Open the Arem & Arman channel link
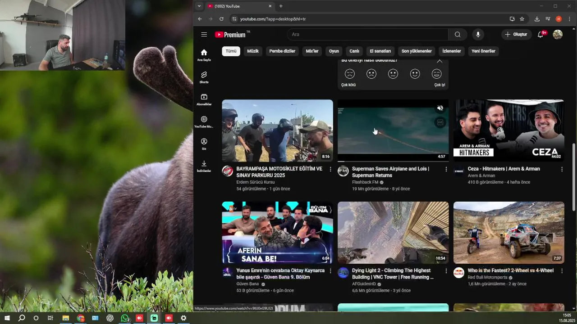 coord(481,175)
